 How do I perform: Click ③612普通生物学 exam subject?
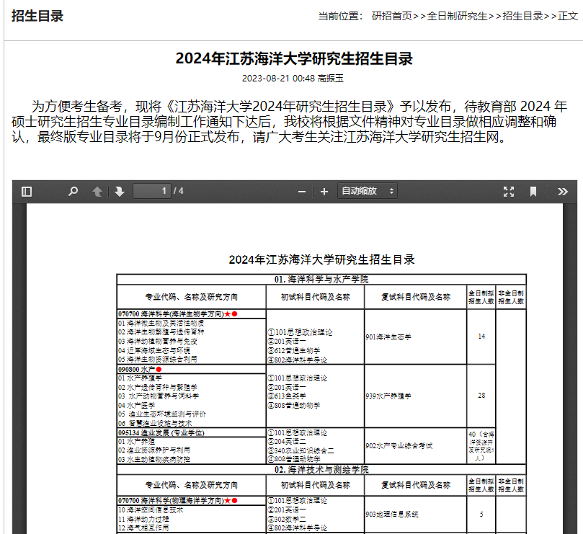(x=294, y=350)
